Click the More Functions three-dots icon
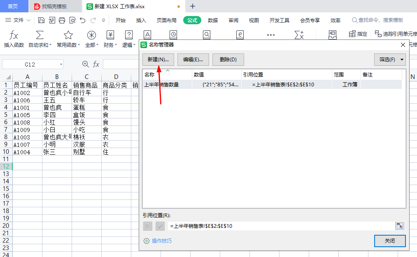This screenshot has width=417, height=257. point(271,35)
